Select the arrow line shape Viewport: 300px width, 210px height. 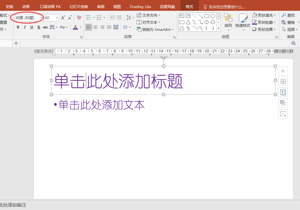click(x=200, y=16)
